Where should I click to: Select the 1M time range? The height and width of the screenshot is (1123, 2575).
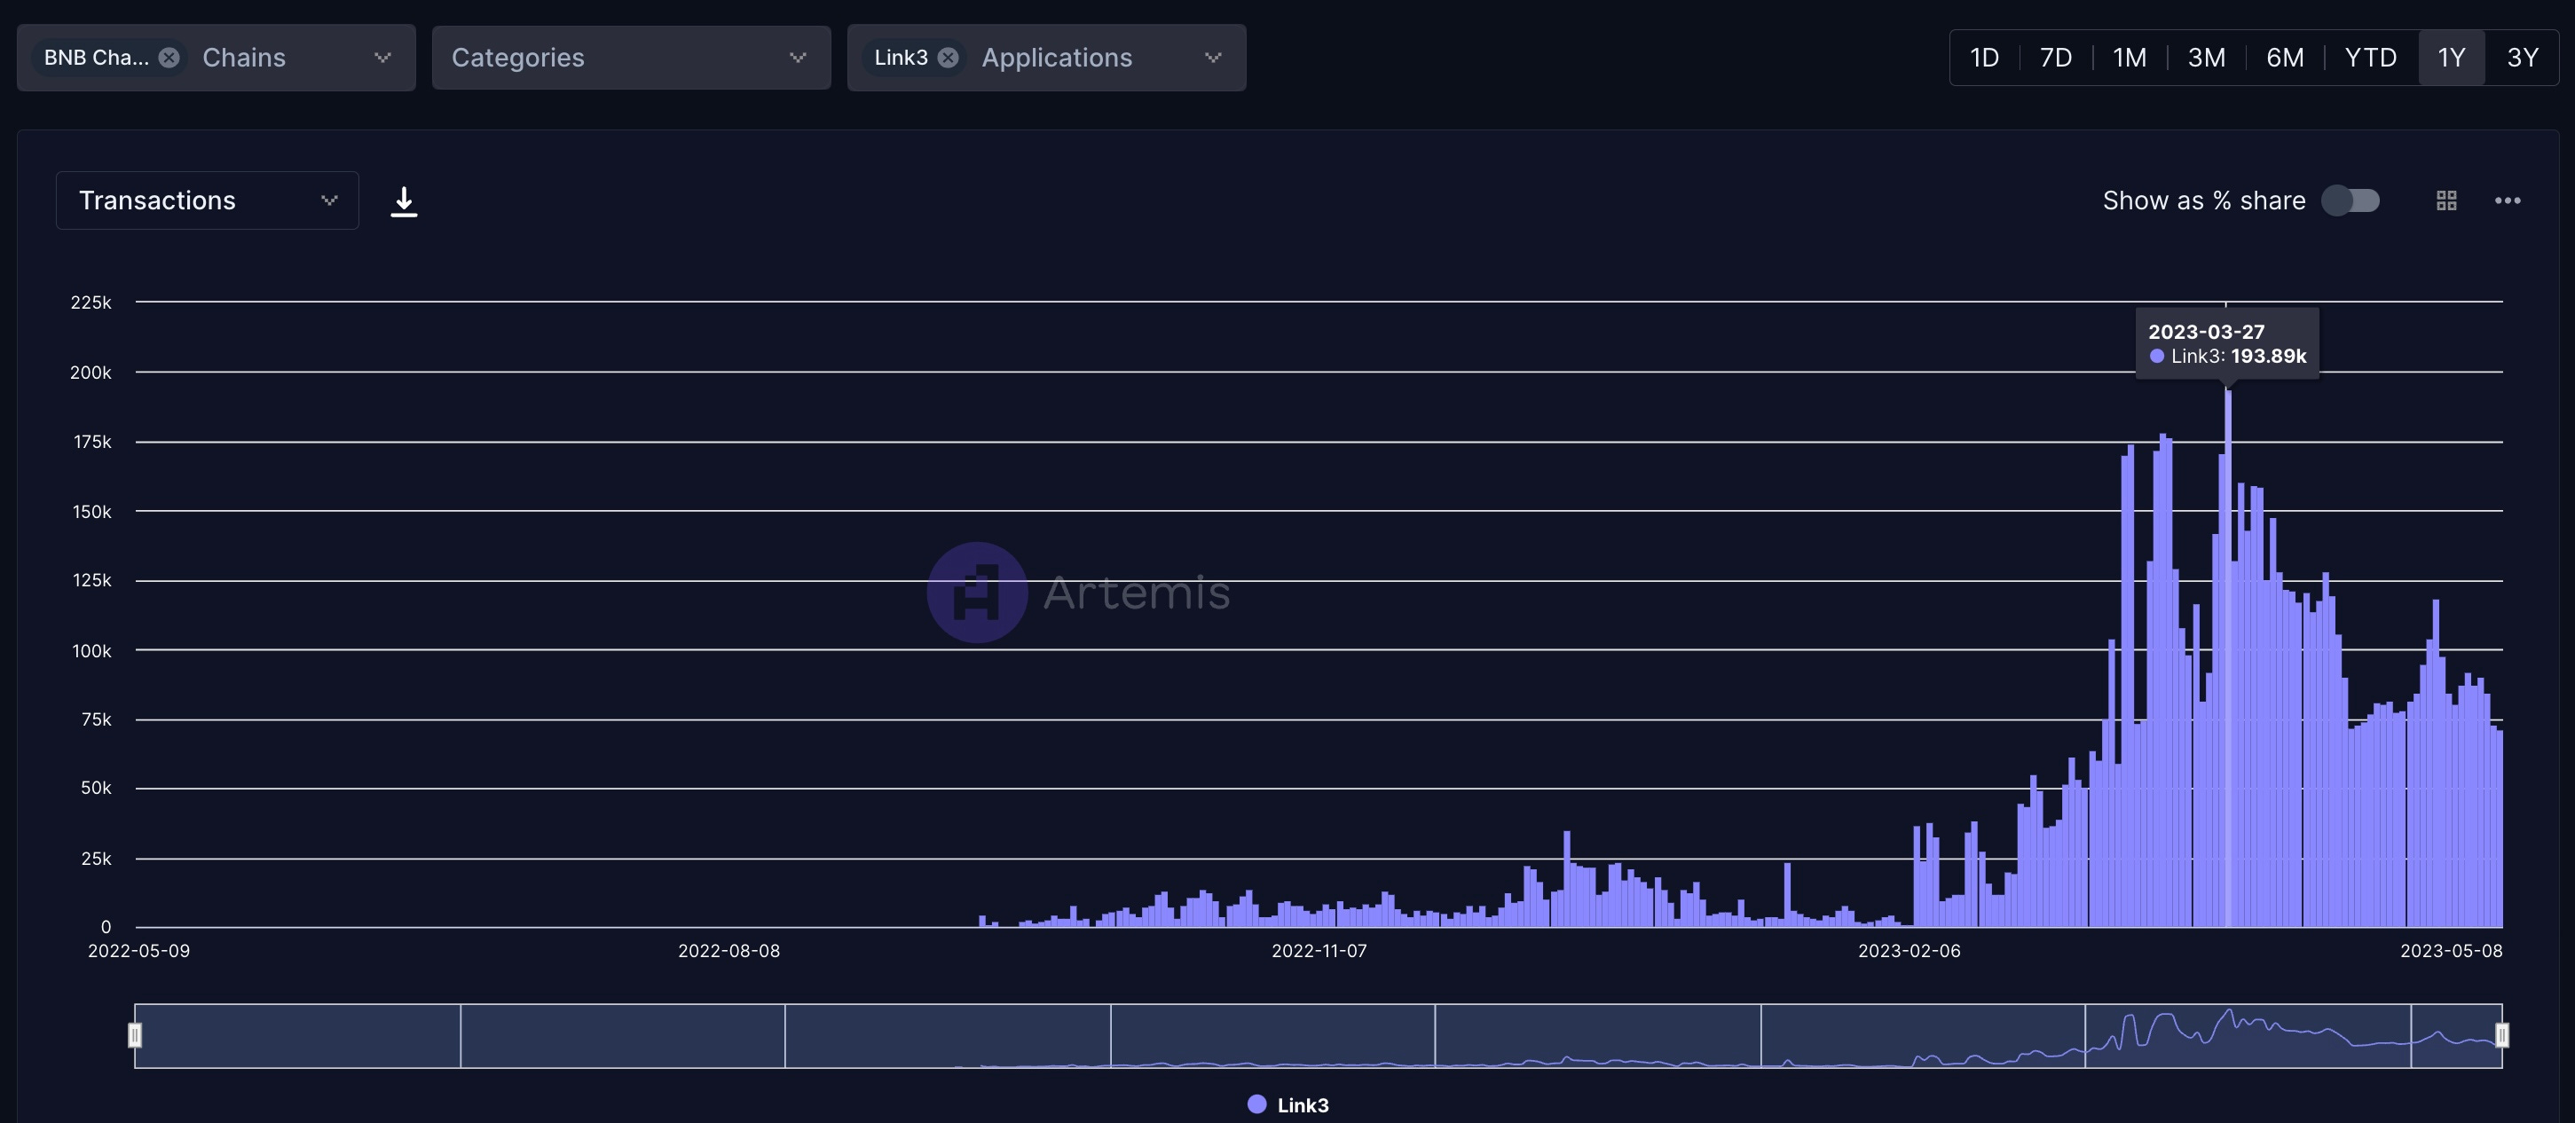pyautogui.click(x=2130, y=58)
